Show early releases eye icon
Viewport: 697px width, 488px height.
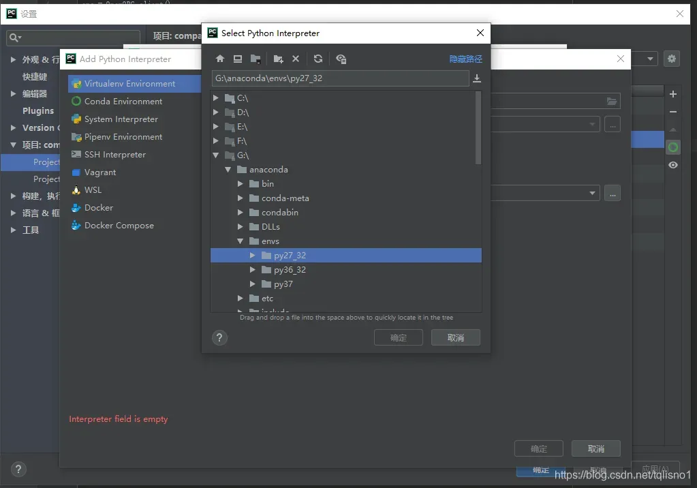(673, 165)
